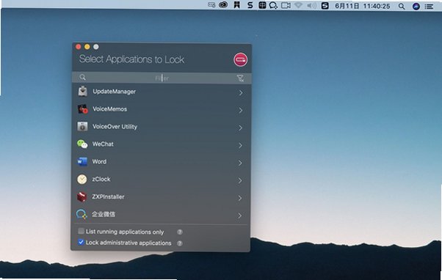The image size is (442, 280).
Task: Click the VoiceOver Utility app icon
Action: [82, 127]
